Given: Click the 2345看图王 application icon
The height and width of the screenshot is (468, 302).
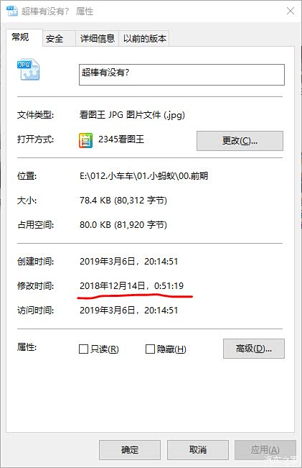Looking at the screenshot, I should pyautogui.click(x=85, y=140).
